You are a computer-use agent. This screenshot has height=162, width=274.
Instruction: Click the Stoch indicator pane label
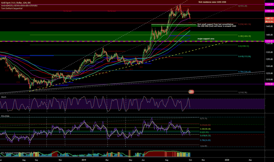[4, 97]
